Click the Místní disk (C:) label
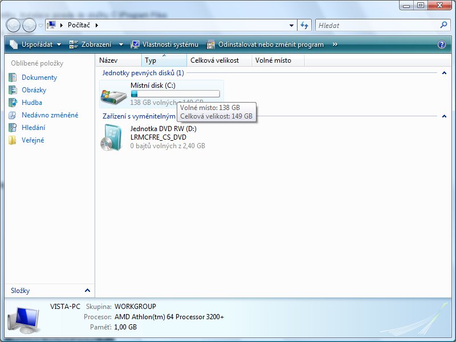This screenshot has width=456, height=342. [x=153, y=85]
